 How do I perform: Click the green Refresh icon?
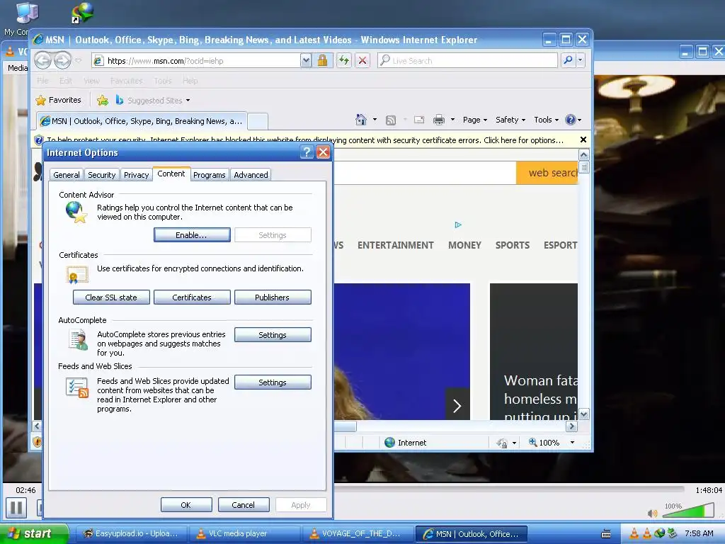click(344, 61)
